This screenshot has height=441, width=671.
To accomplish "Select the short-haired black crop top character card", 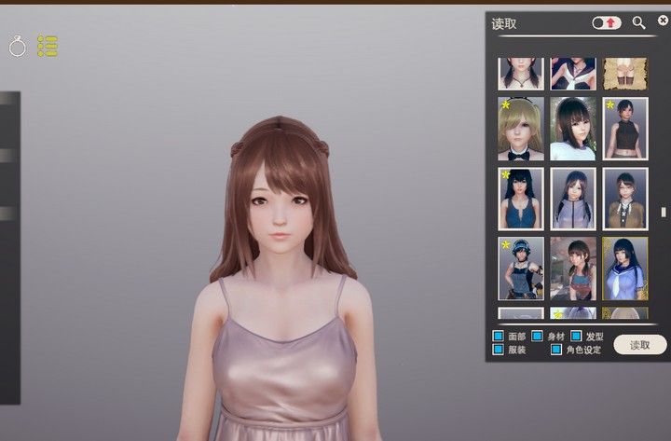I will point(625,129).
